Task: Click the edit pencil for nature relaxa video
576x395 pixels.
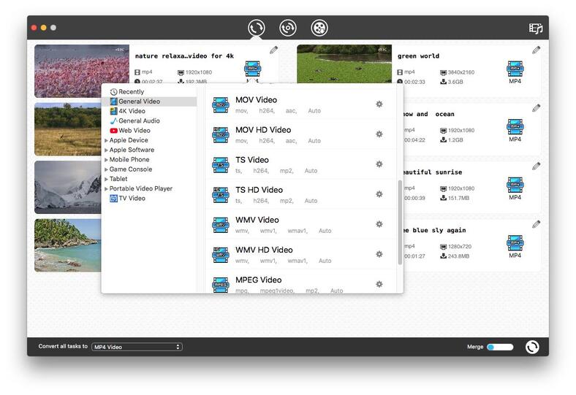Action: (273, 50)
